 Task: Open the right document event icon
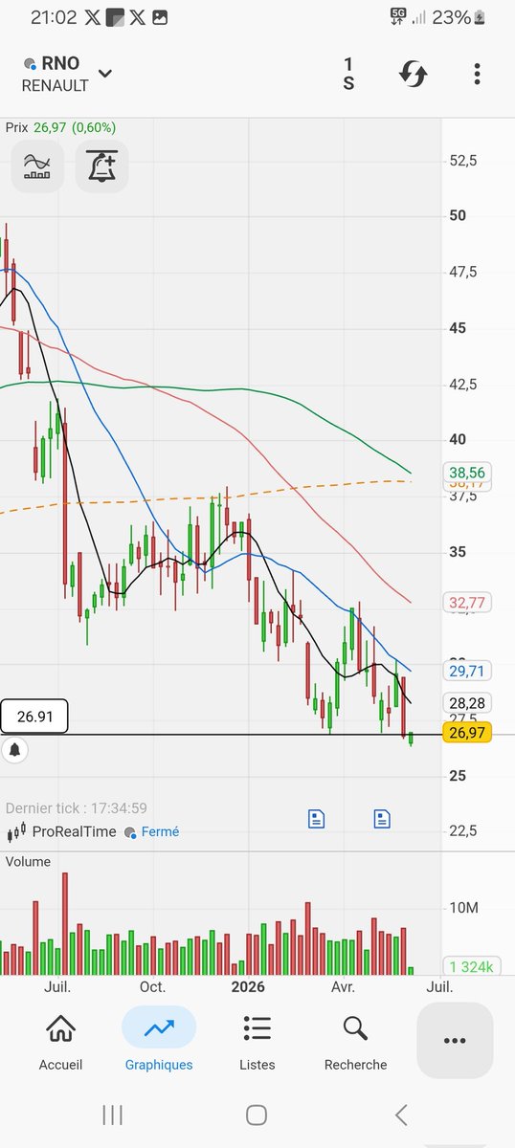pos(381,818)
